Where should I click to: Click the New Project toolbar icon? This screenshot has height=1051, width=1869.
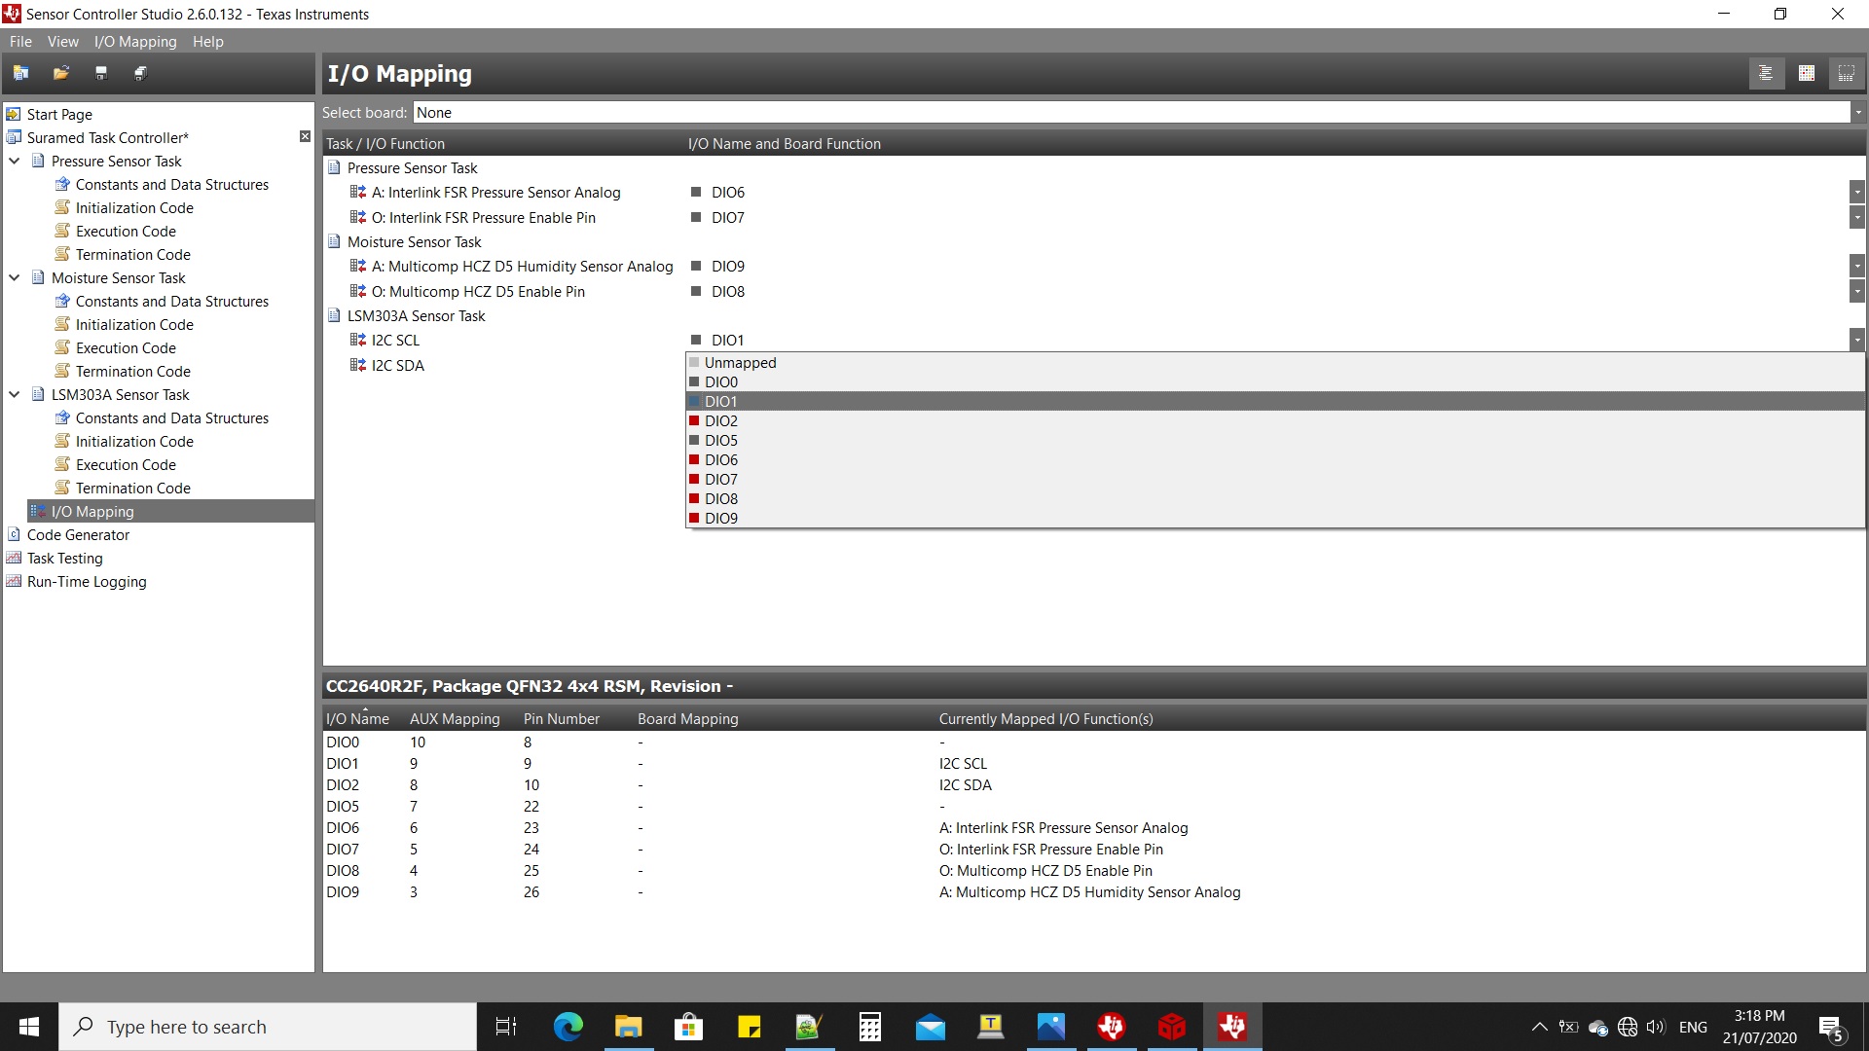[20, 73]
